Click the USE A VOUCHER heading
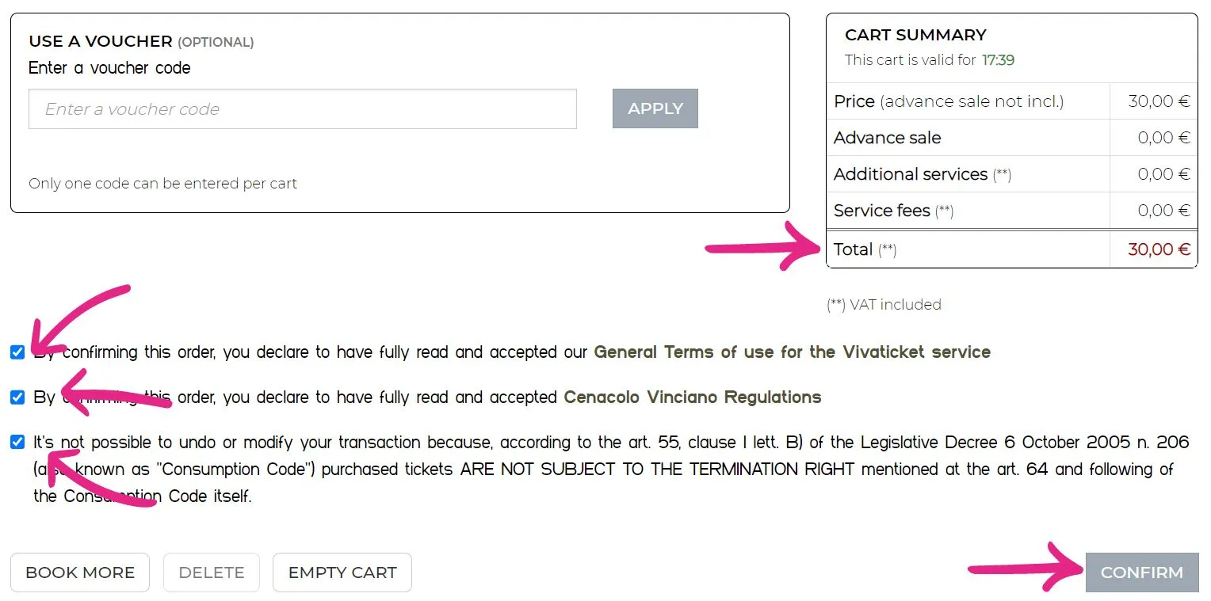 101,41
